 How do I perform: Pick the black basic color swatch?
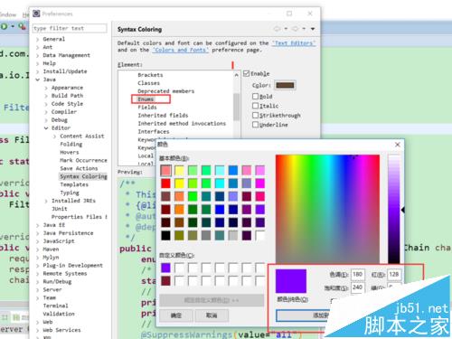pos(165,235)
